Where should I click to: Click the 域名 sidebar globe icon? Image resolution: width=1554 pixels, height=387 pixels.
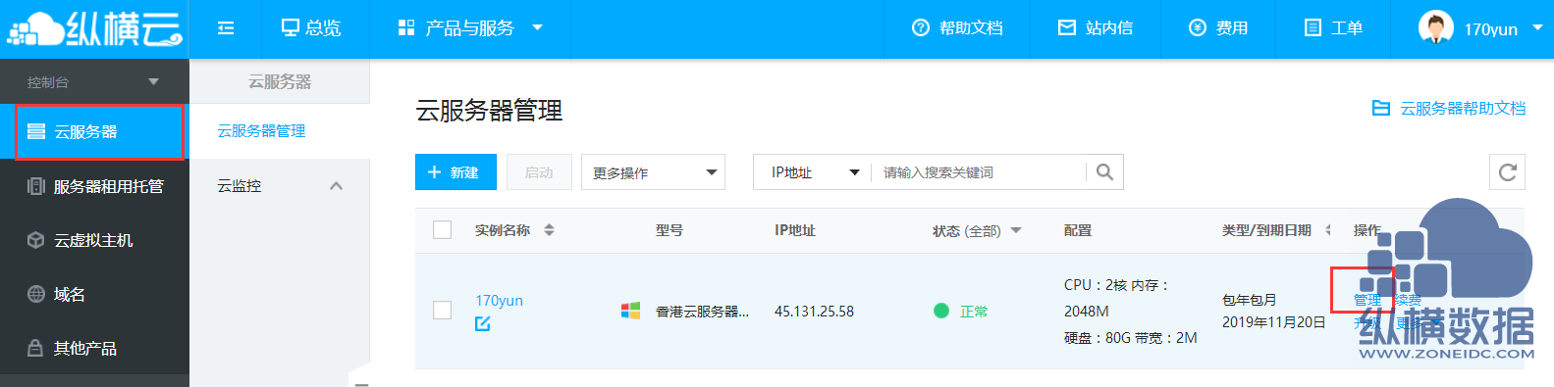coord(36,294)
